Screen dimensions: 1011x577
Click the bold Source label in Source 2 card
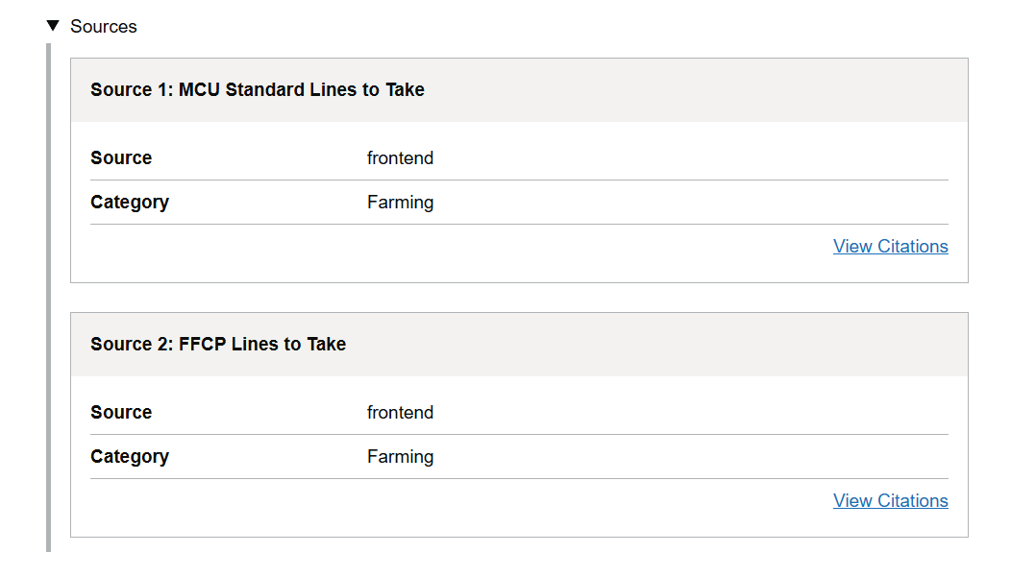coord(121,412)
